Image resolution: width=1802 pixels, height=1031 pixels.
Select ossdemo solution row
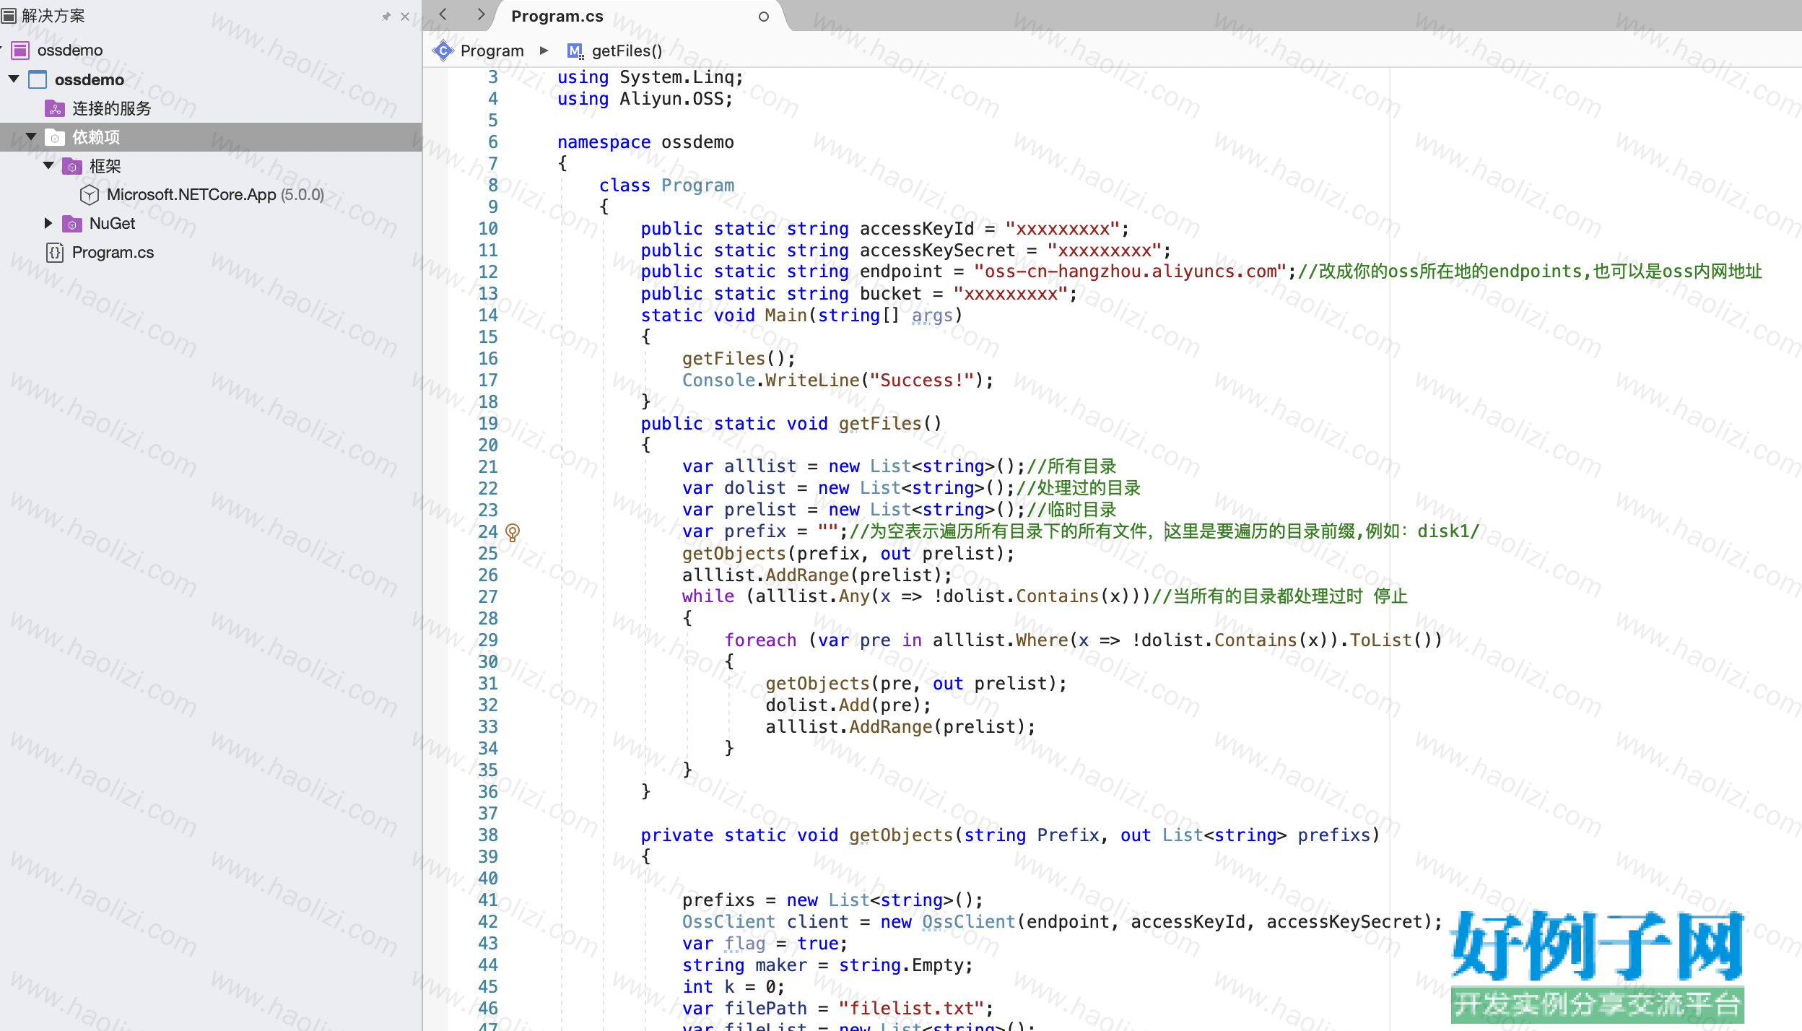211,50
